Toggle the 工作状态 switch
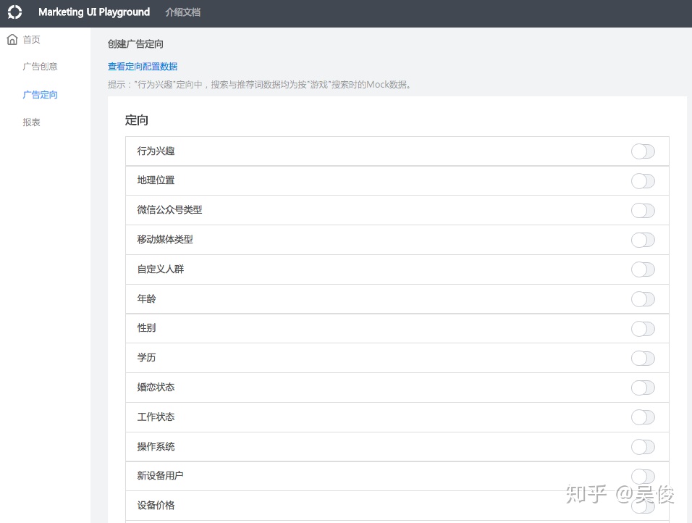 pos(643,417)
